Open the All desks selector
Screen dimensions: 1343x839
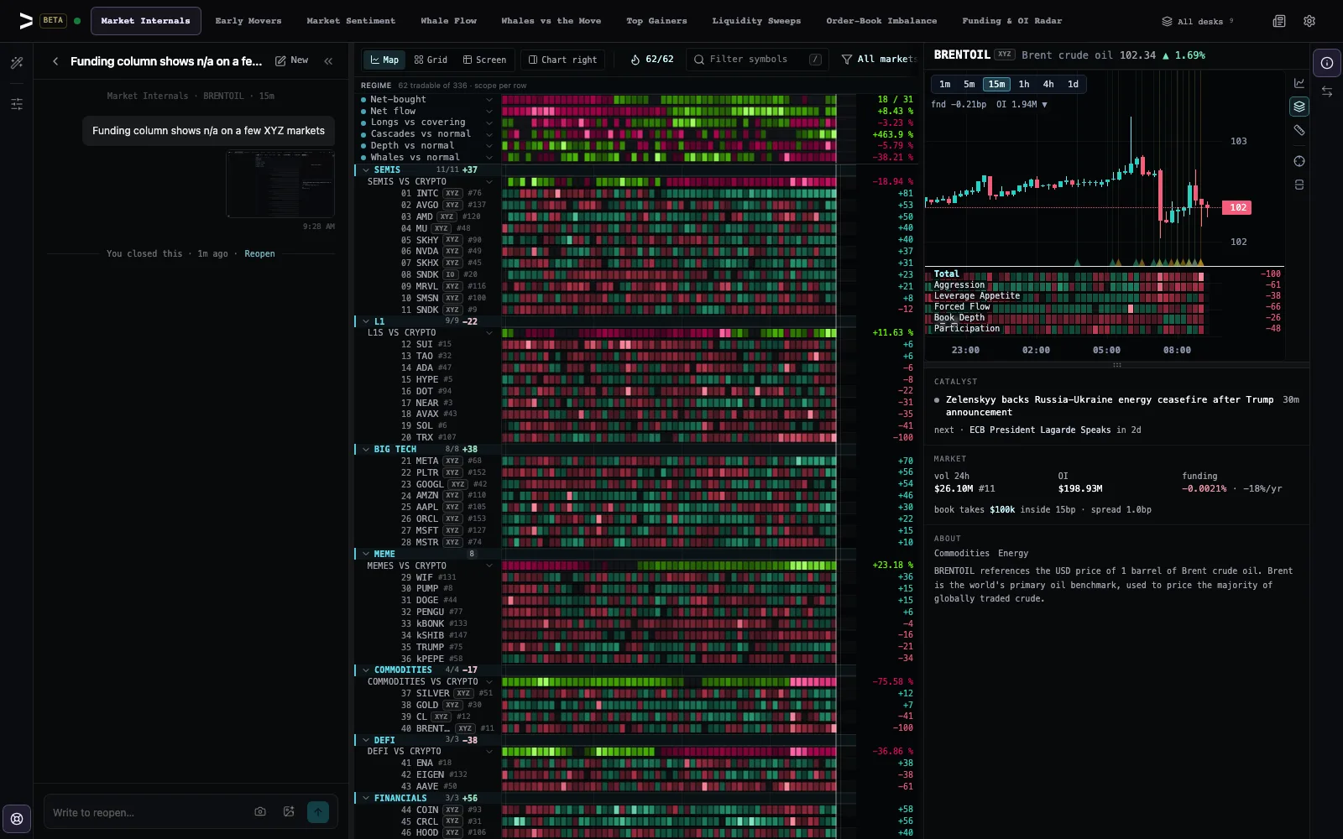(1198, 21)
